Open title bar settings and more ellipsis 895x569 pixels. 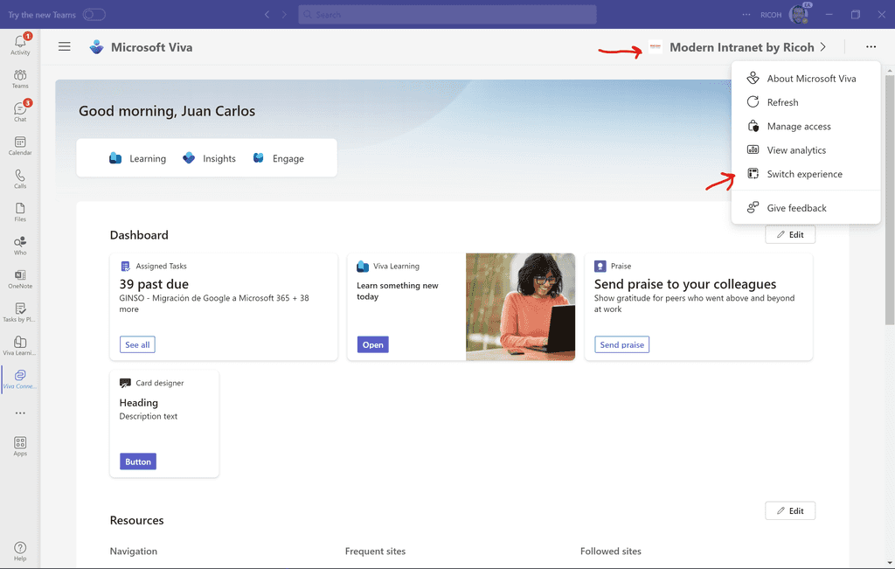[746, 14]
